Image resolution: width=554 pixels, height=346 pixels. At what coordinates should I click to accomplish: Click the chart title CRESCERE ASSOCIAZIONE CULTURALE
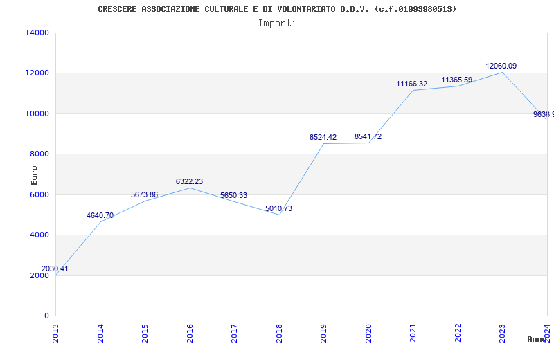277,9
